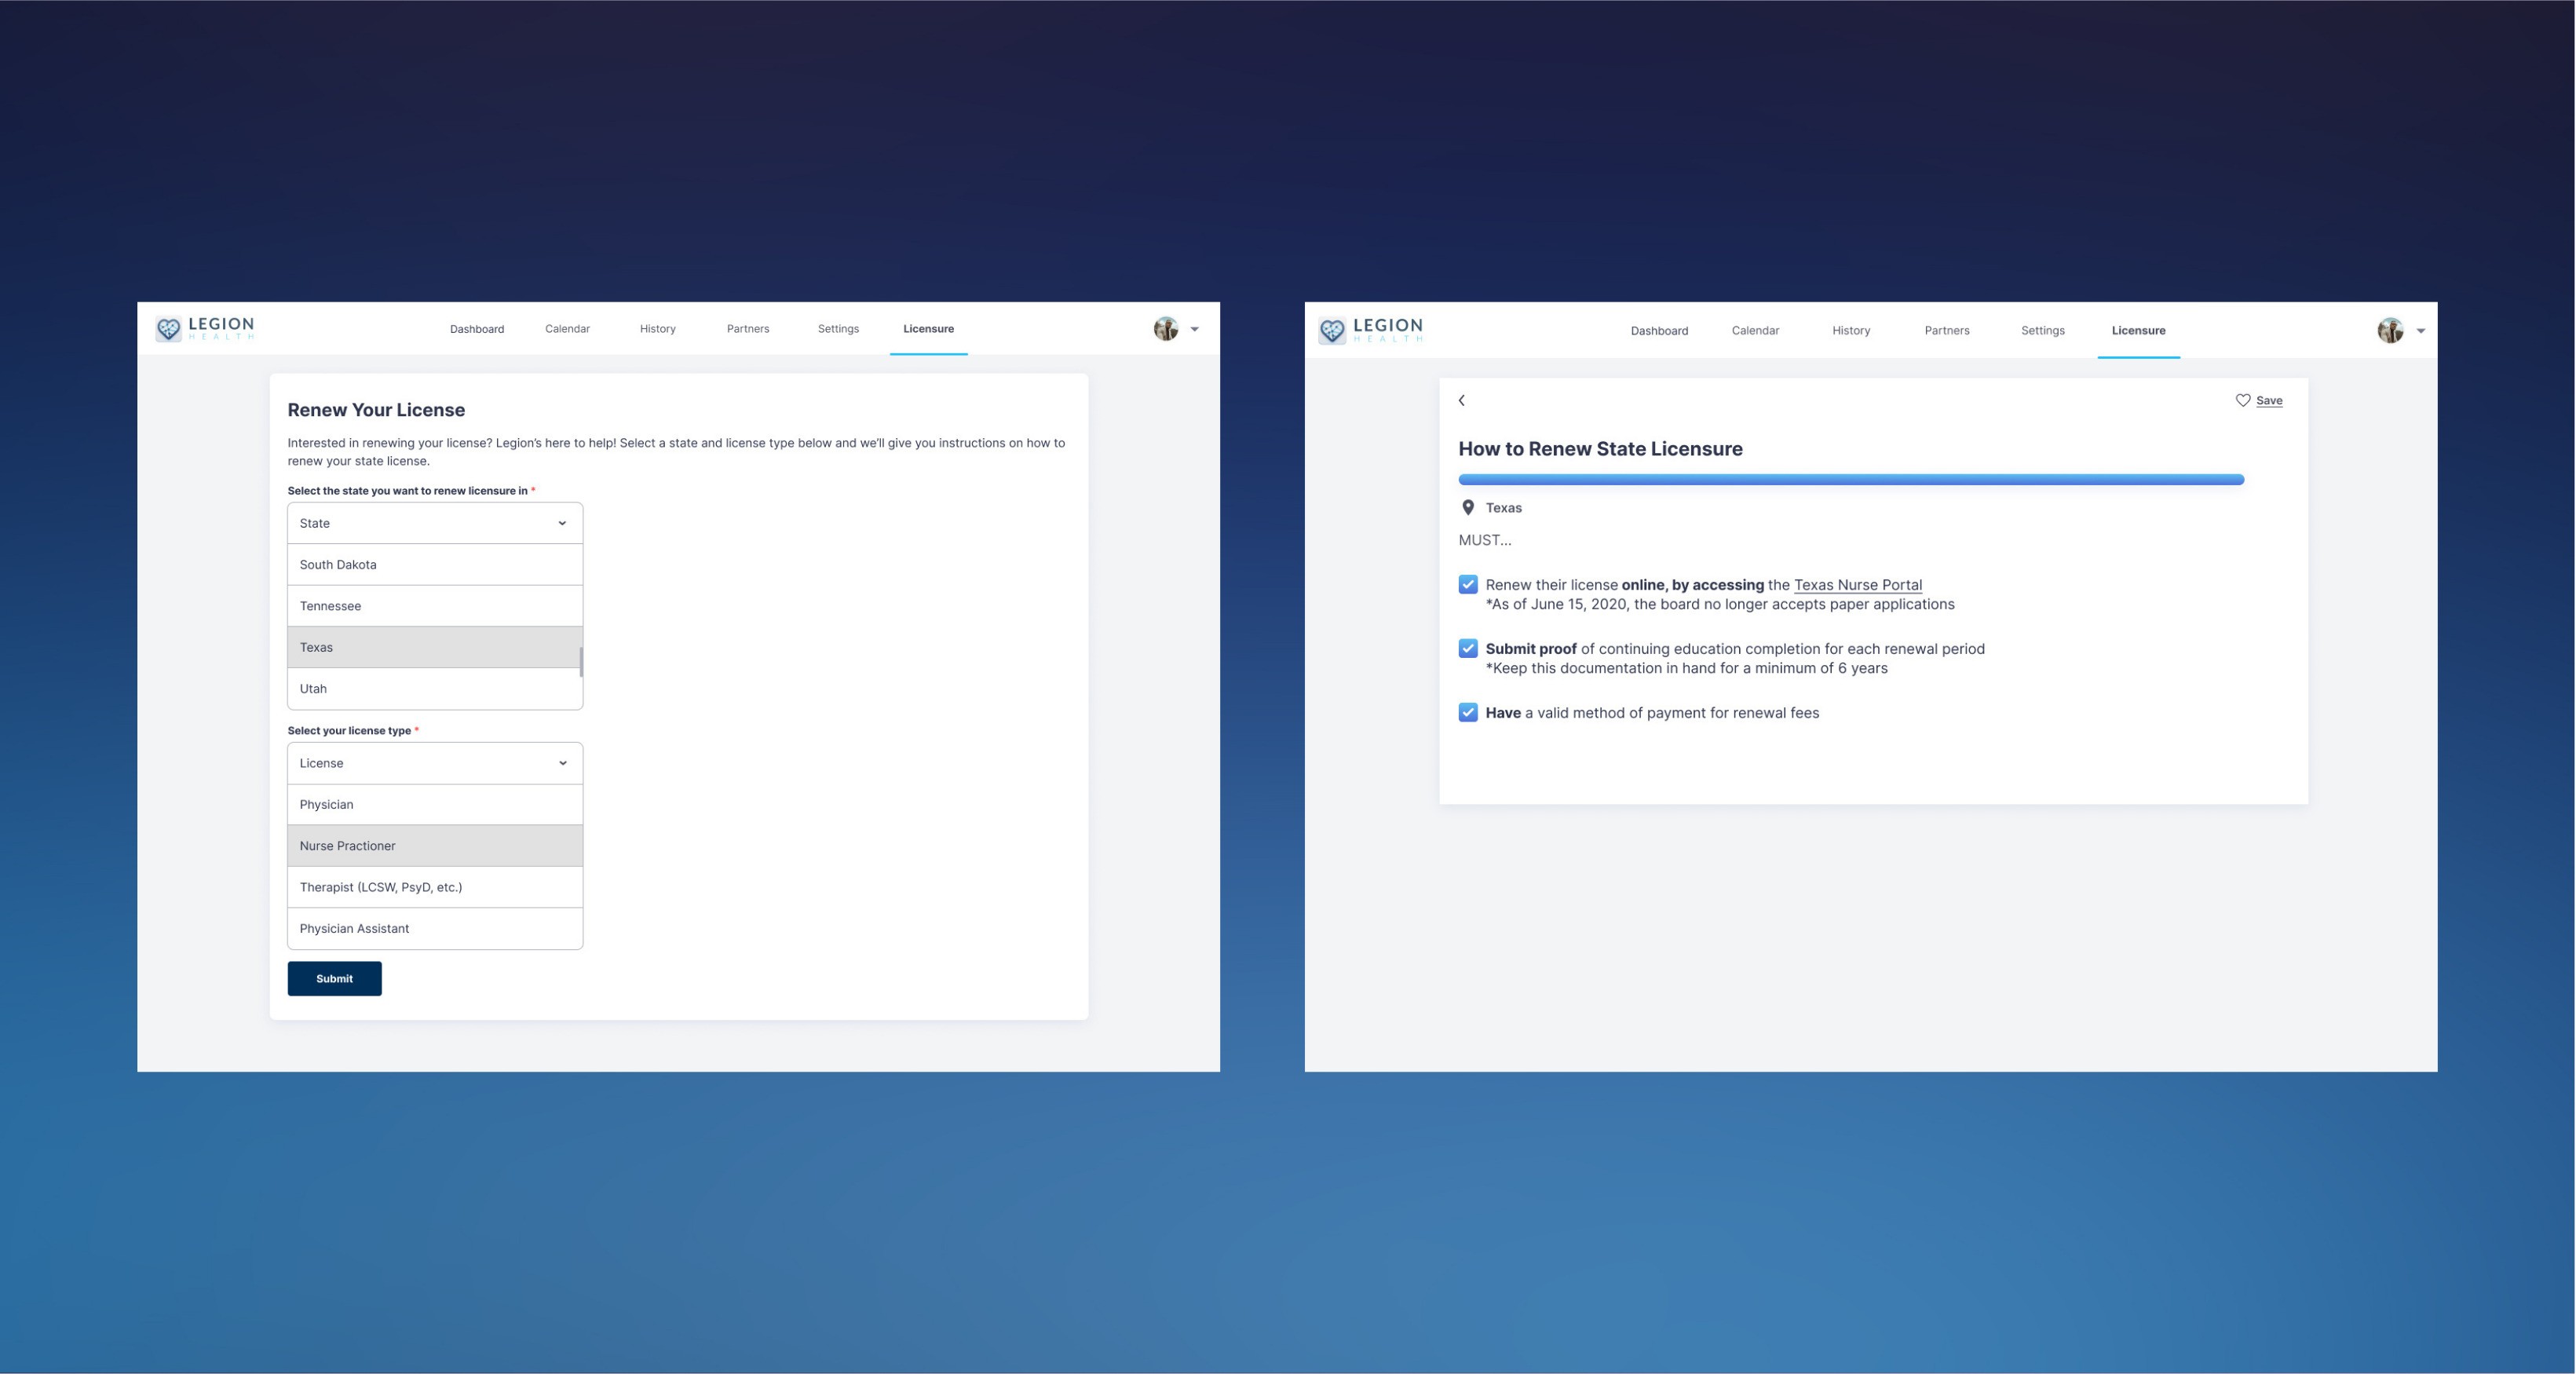
Task: Open user avatar in right window
Action: (2390, 331)
